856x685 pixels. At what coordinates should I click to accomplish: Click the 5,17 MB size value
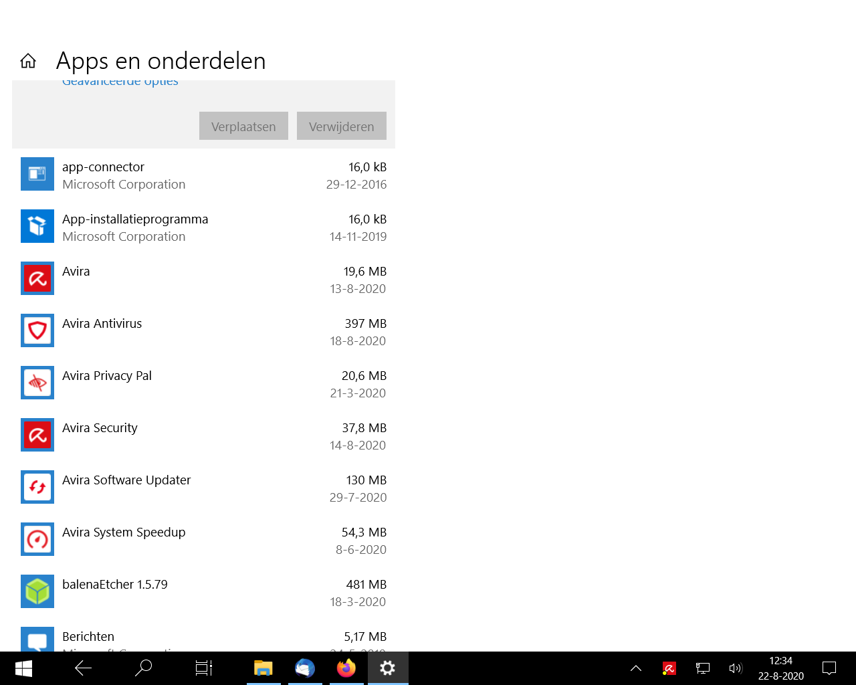click(x=366, y=637)
